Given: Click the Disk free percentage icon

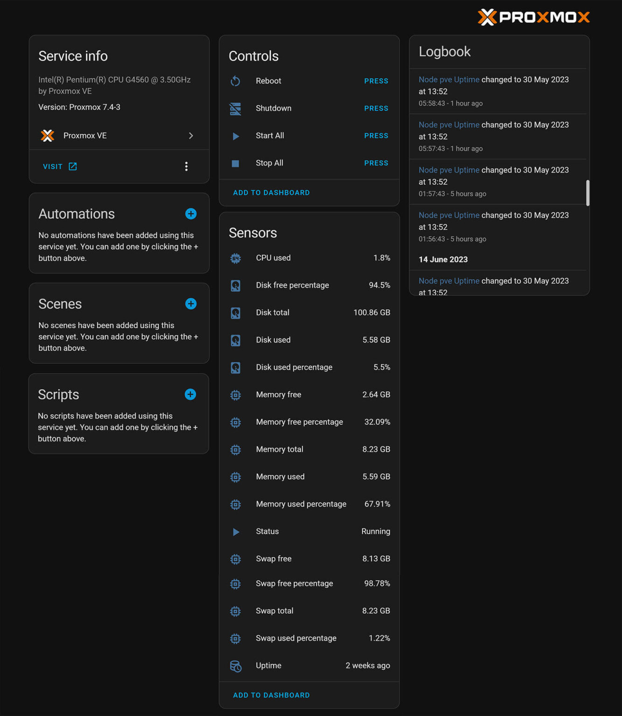Looking at the screenshot, I should [x=236, y=286].
